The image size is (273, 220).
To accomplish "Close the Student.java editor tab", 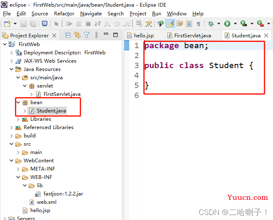I will [x=266, y=35].
